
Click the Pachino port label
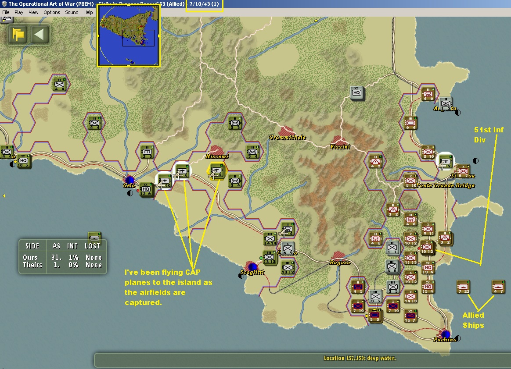(x=445, y=340)
